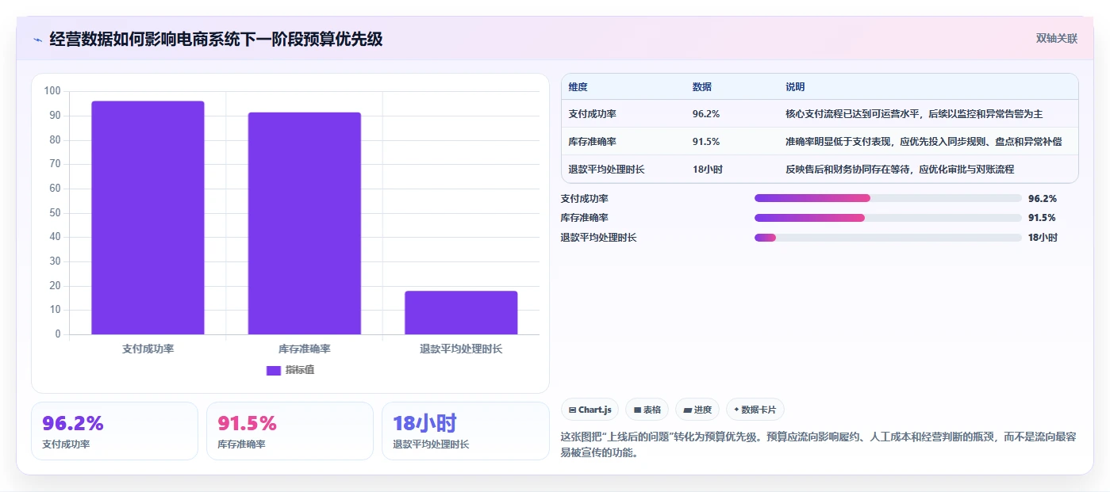Click the 退款平均处理时长 progress bar
The image size is (1110, 492).
point(888,237)
